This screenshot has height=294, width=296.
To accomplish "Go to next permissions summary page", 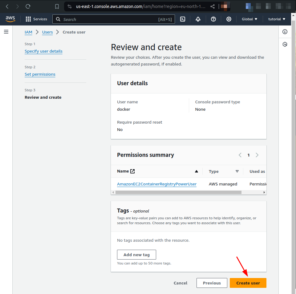I will pyautogui.click(x=257, y=155).
